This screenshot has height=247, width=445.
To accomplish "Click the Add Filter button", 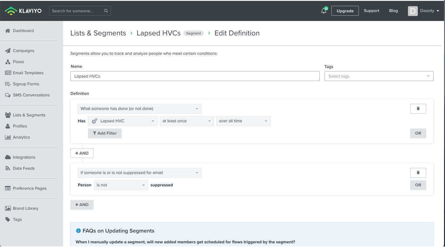I will (x=105, y=133).
